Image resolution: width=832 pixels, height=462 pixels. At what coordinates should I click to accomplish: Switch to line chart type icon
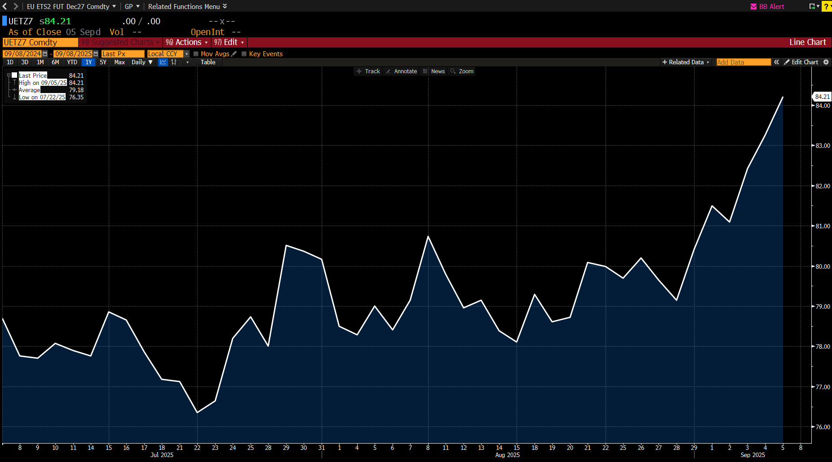163,62
